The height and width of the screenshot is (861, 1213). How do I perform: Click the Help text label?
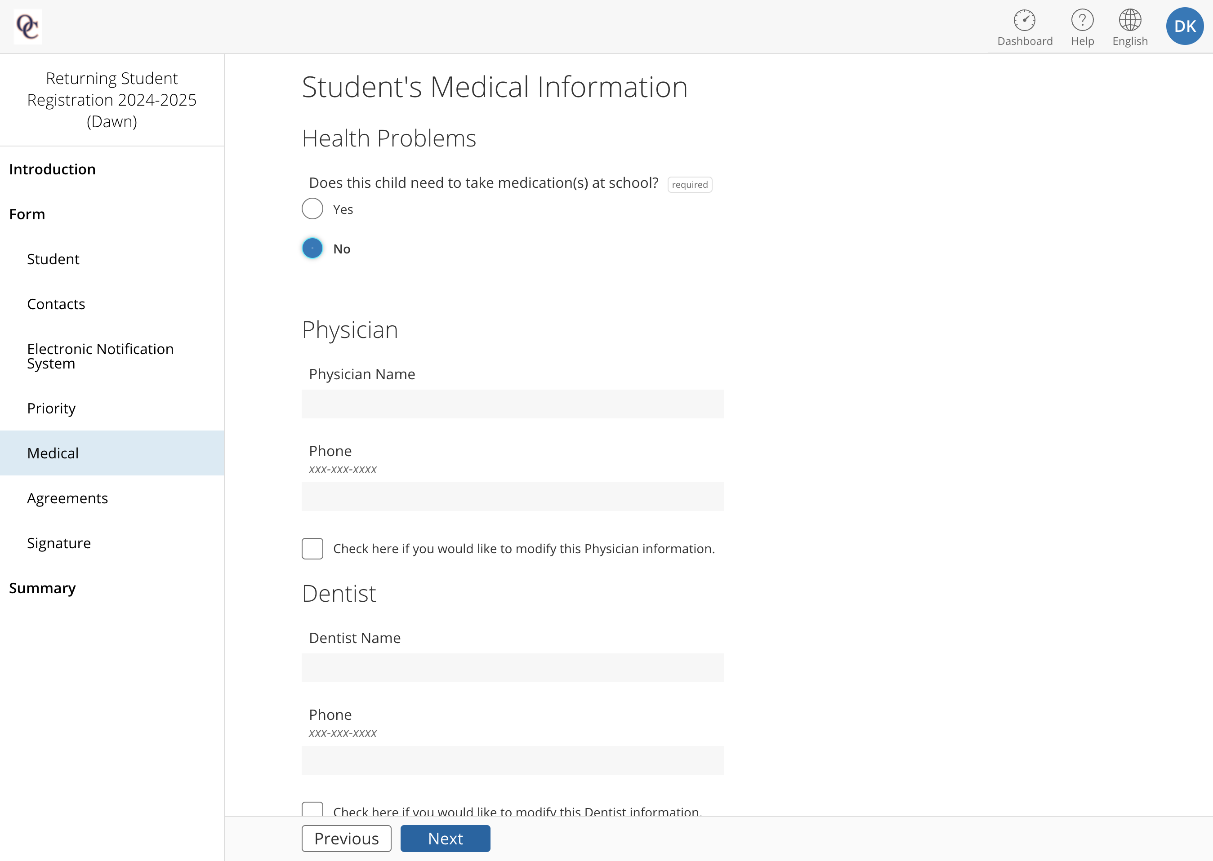pyautogui.click(x=1083, y=41)
